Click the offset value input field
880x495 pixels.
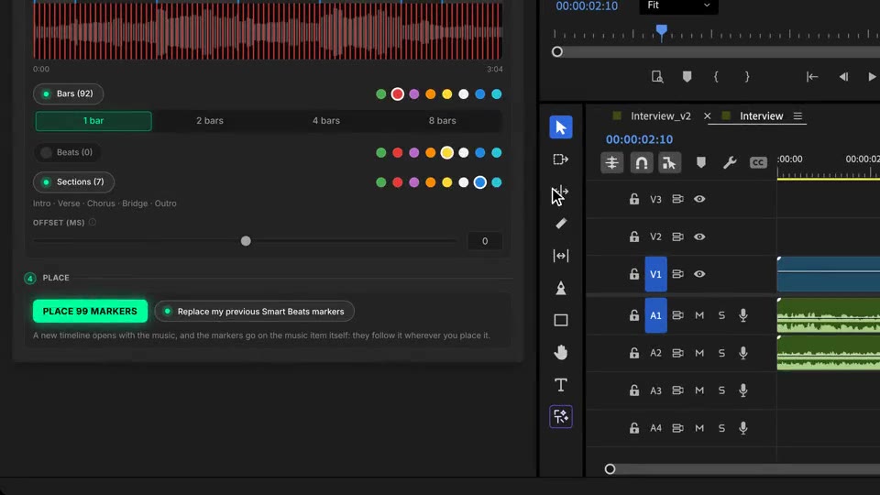485,241
